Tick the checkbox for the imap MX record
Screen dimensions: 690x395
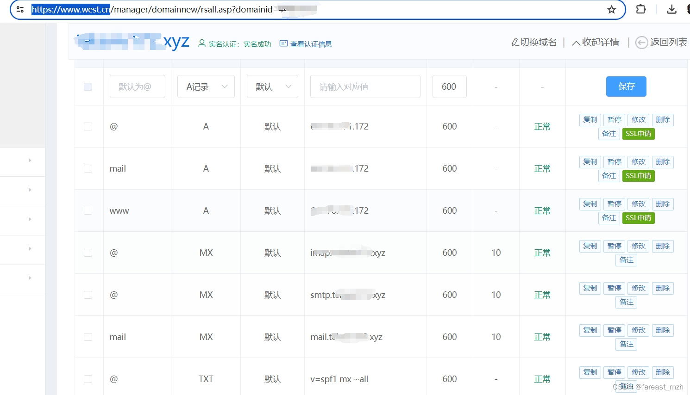point(88,253)
